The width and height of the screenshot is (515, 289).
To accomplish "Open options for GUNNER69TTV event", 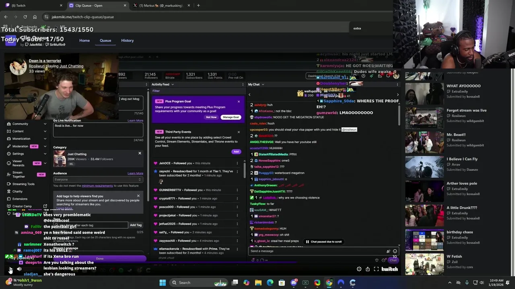I will (237, 190).
